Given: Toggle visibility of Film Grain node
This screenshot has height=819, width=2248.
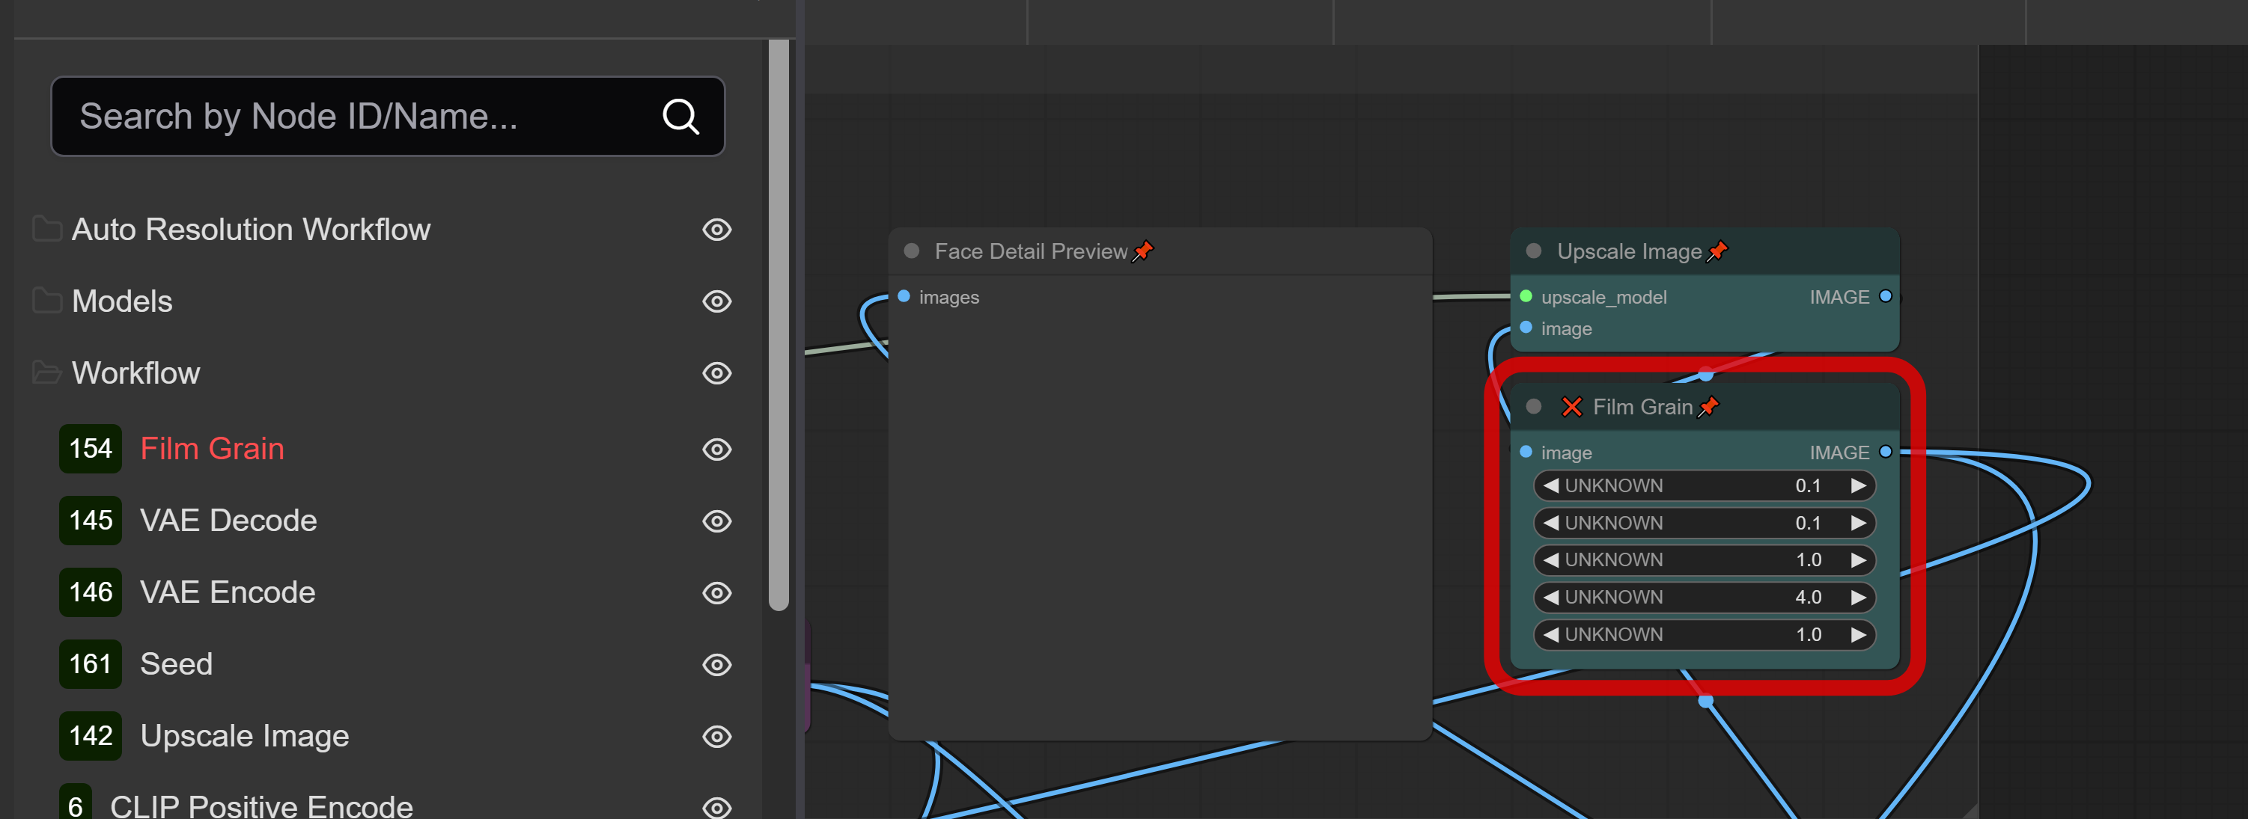Looking at the screenshot, I should pyautogui.click(x=716, y=450).
